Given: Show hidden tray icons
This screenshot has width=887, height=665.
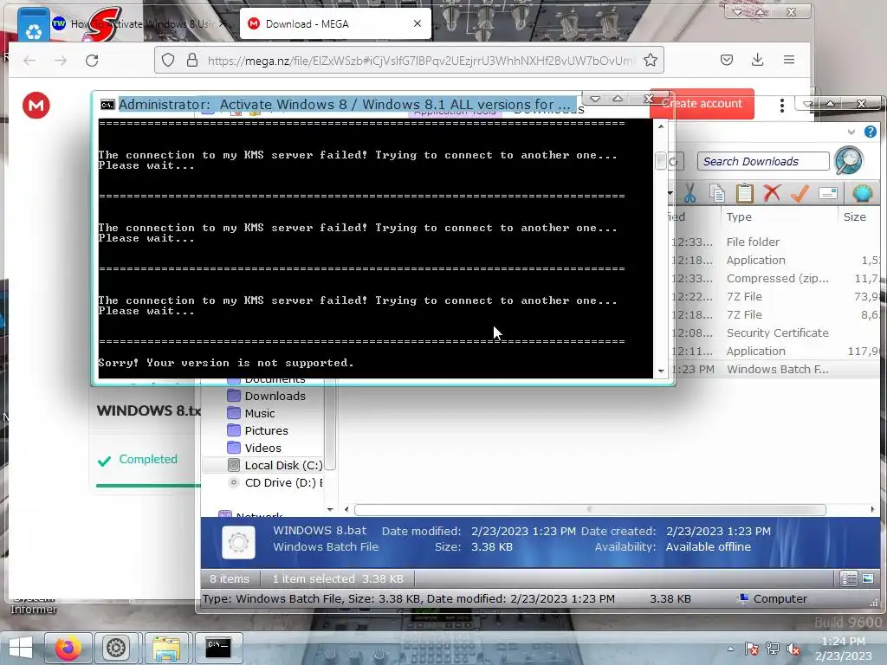Looking at the screenshot, I should [730, 649].
